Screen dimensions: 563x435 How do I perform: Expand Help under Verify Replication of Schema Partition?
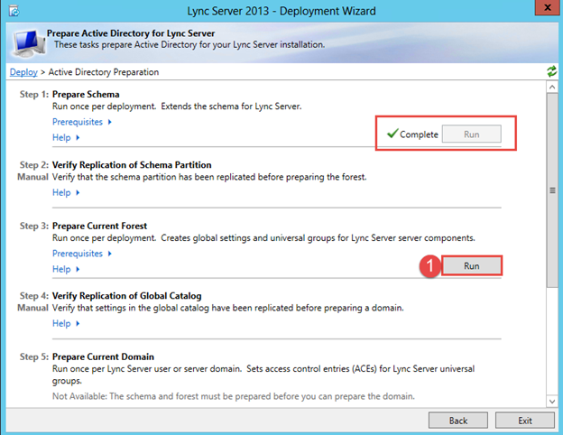[x=66, y=192]
